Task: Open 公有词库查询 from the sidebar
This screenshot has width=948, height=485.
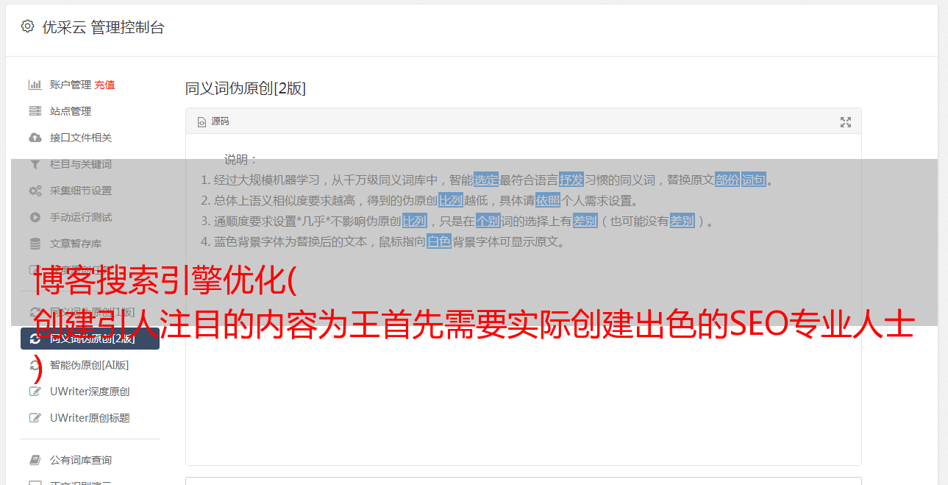Action: click(81, 460)
